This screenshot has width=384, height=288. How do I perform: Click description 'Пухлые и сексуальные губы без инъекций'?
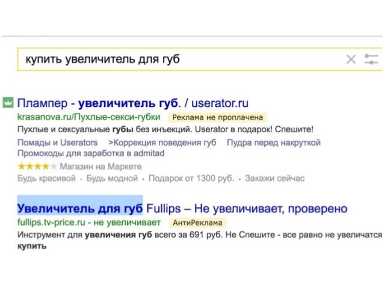104,129
